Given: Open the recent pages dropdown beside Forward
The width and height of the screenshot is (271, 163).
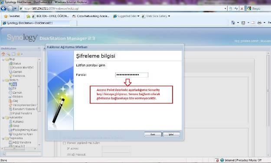Looking at the screenshot, I should [15, 8].
